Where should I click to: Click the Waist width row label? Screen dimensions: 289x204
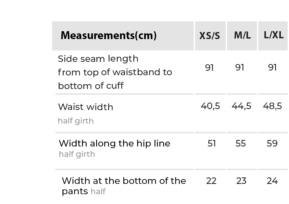coord(86,107)
